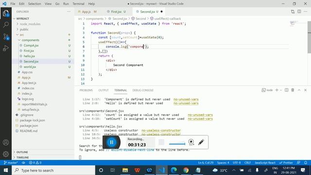Maximize the panel with the up chevron
Image resolution: width=311 pixels, height=175 pixels.
point(299,90)
